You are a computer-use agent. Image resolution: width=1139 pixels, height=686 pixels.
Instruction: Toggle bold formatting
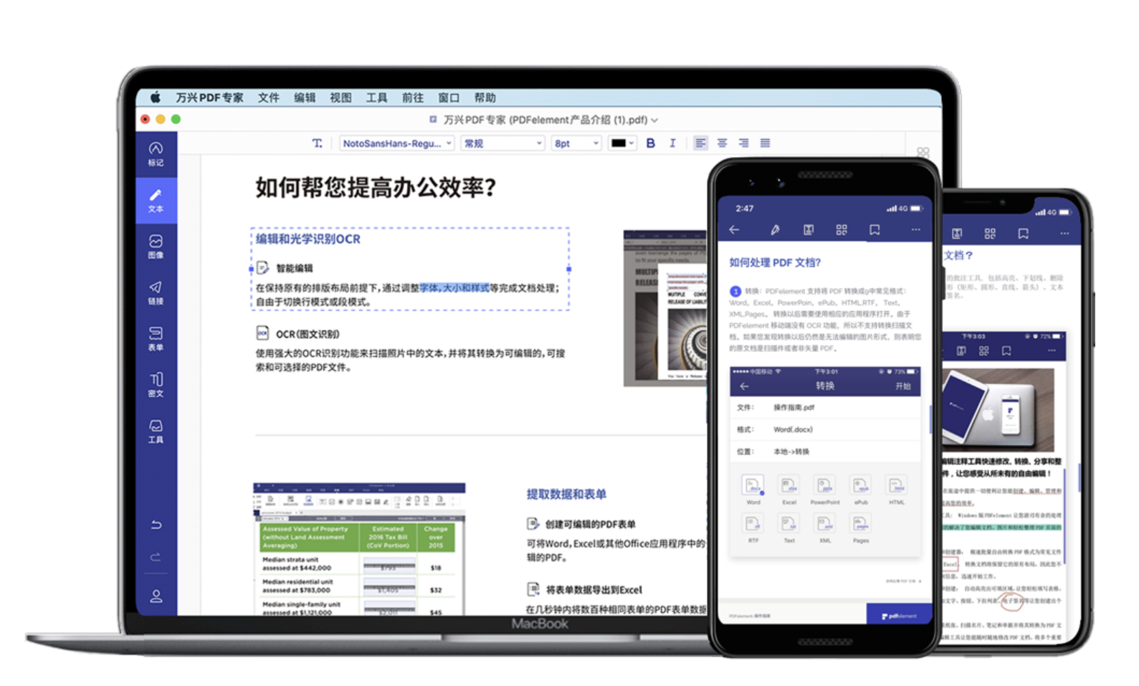[x=650, y=143]
